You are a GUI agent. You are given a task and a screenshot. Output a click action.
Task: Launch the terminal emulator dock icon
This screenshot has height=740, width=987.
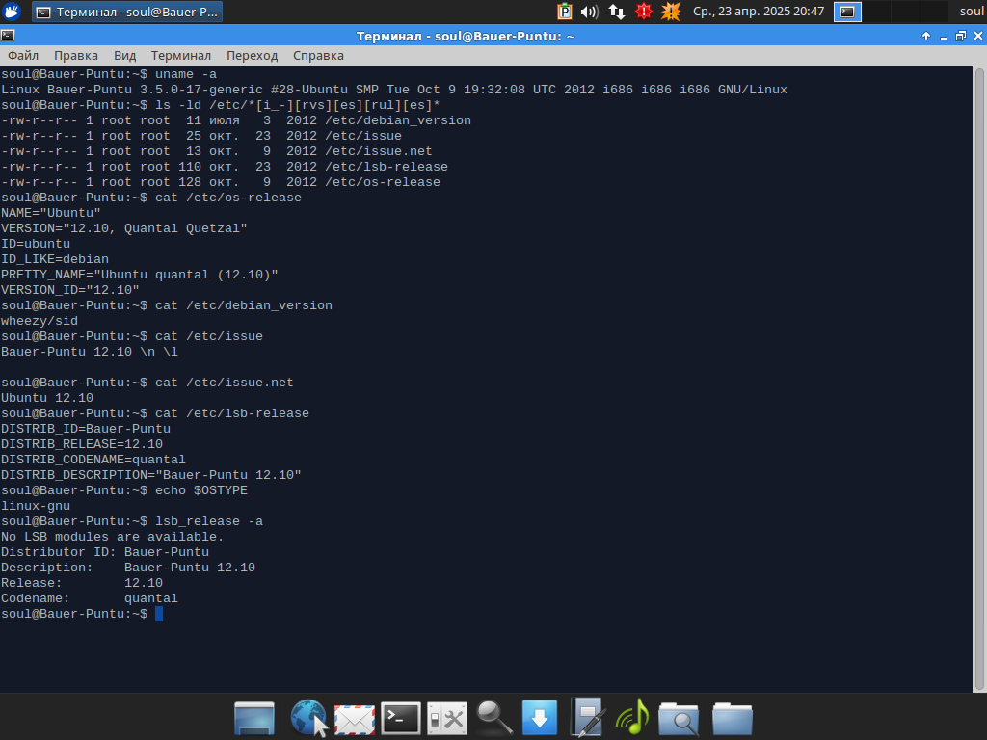401,718
